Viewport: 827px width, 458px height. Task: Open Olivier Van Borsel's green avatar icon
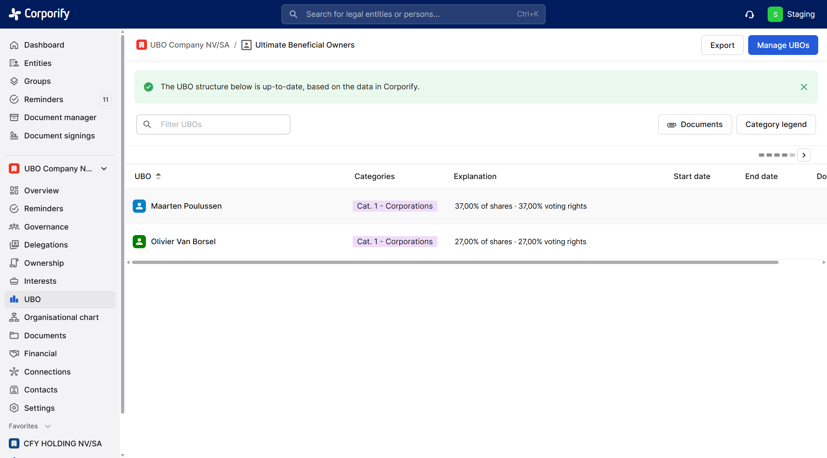139,242
